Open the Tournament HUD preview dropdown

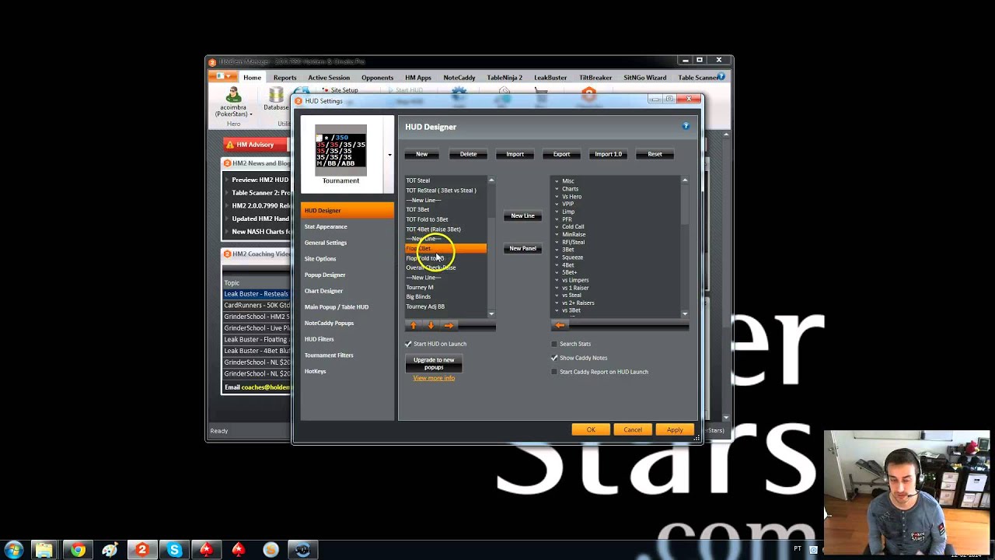389,155
